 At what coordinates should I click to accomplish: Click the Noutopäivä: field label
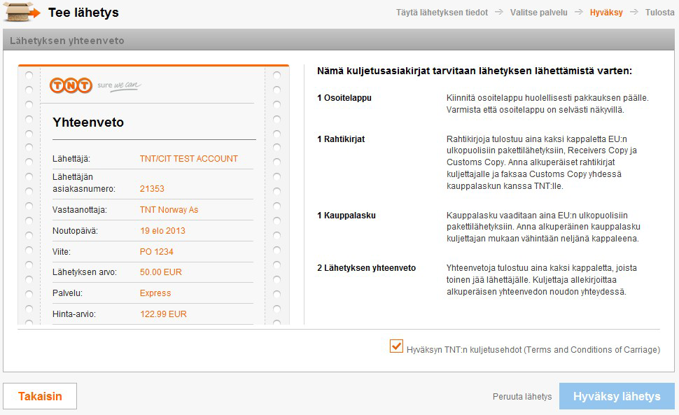point(76,231)
